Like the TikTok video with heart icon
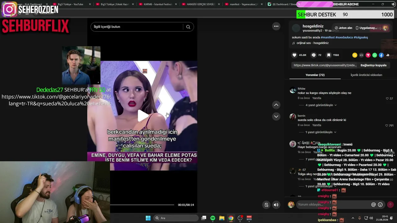 294,55
